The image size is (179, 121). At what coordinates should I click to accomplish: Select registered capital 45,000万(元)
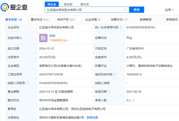point(47,57)
